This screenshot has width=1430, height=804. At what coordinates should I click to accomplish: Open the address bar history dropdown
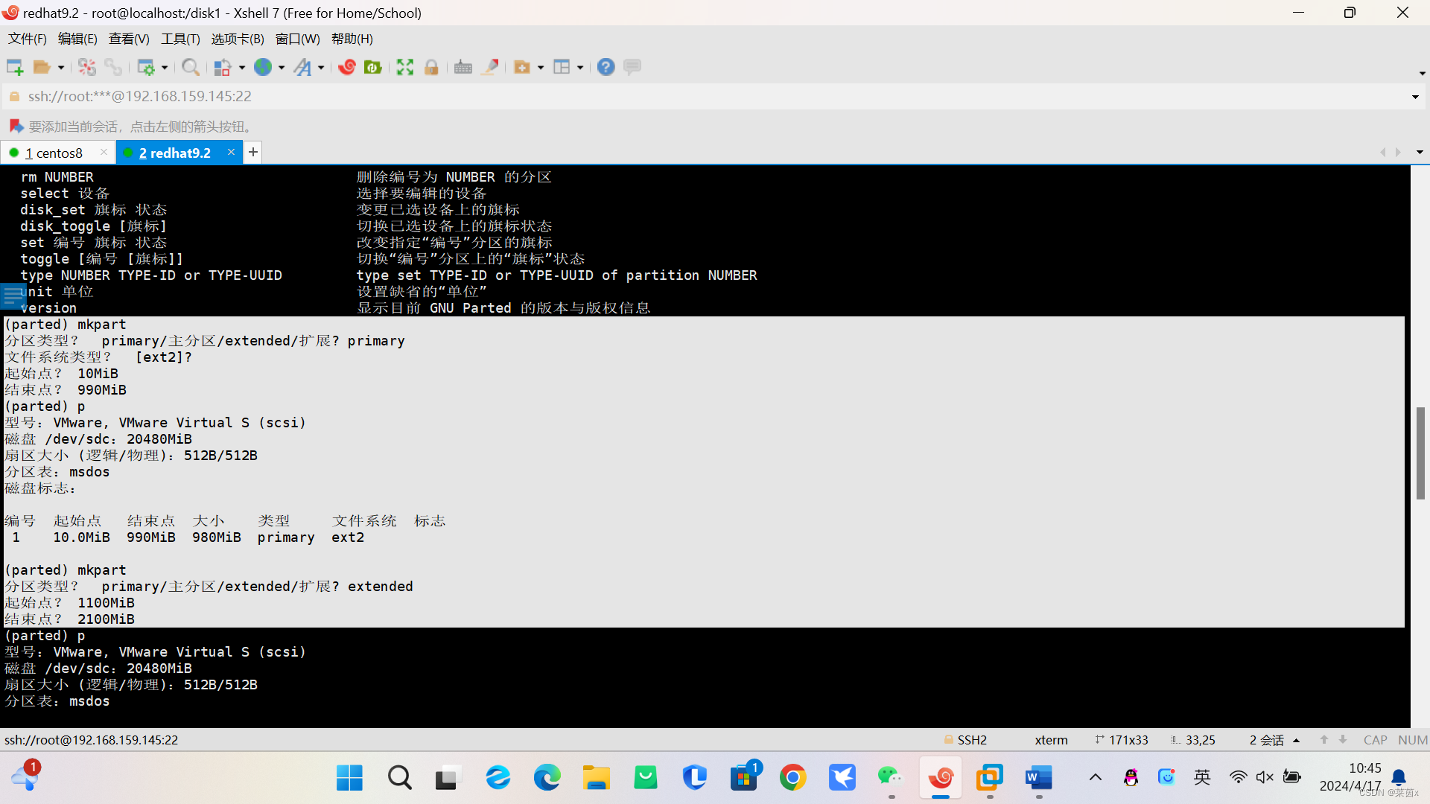pos(1414,96)
